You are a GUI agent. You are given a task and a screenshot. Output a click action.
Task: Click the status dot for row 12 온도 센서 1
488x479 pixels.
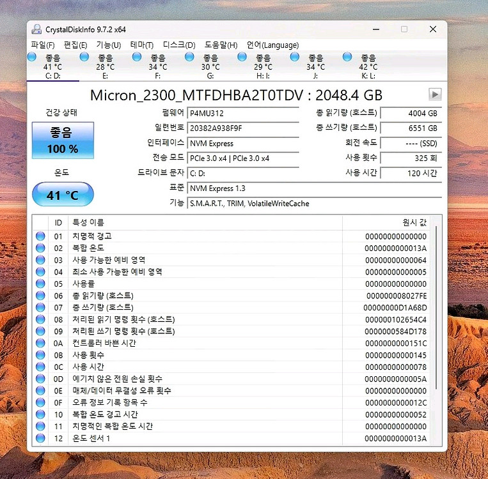(x=40, y=438)
